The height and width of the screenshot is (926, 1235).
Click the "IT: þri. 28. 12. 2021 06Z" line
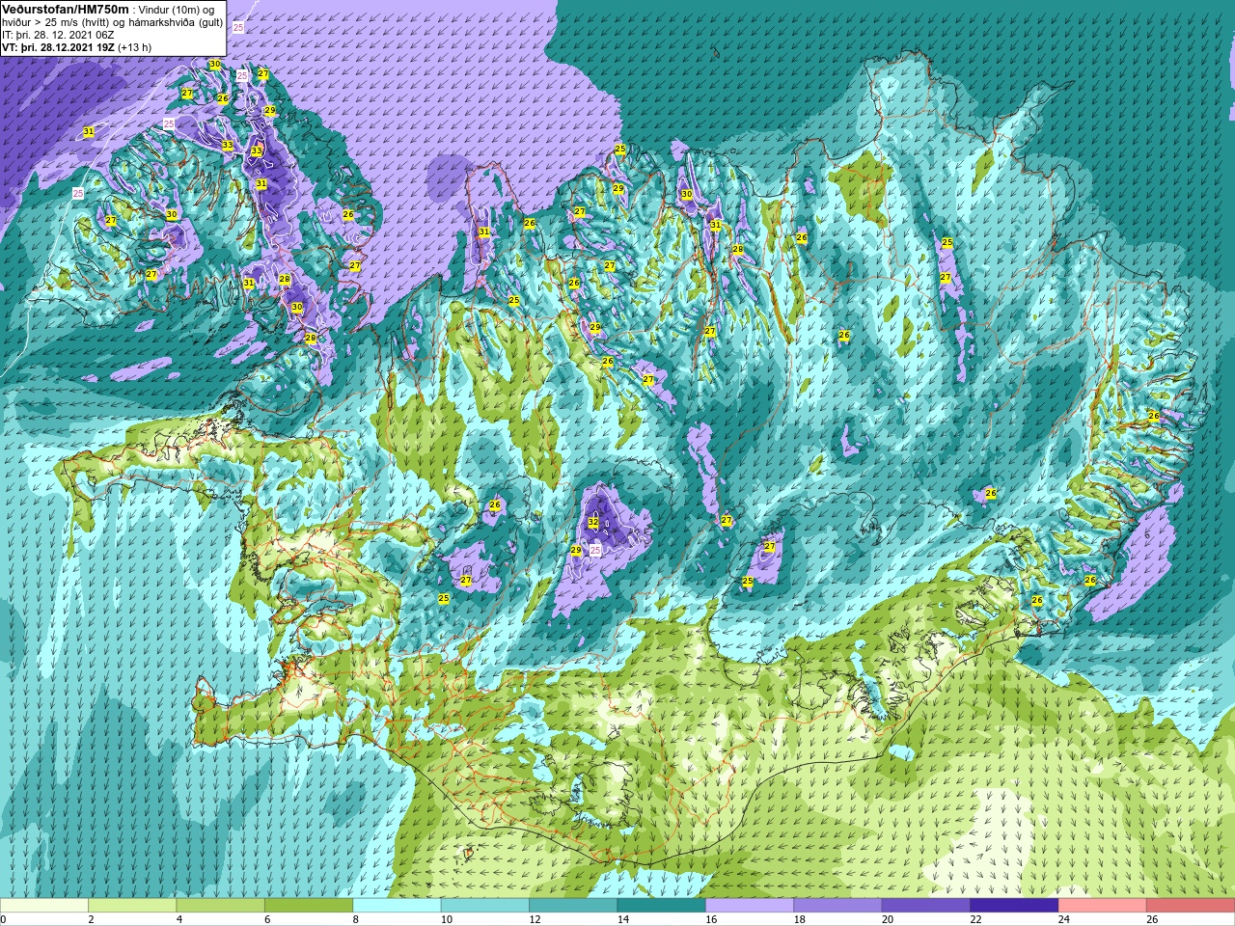(58, 35)
